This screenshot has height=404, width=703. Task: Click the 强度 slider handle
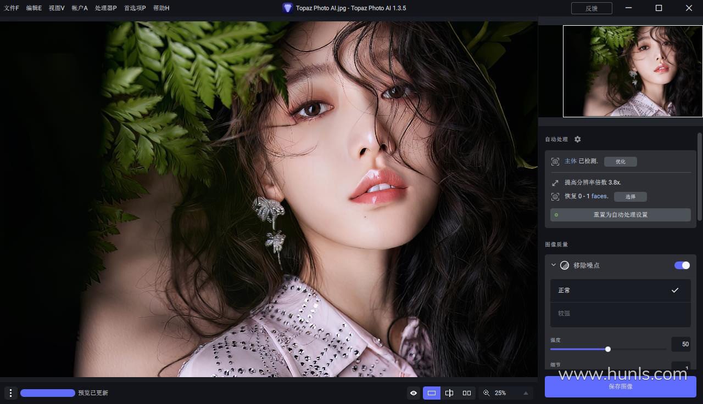608,349
